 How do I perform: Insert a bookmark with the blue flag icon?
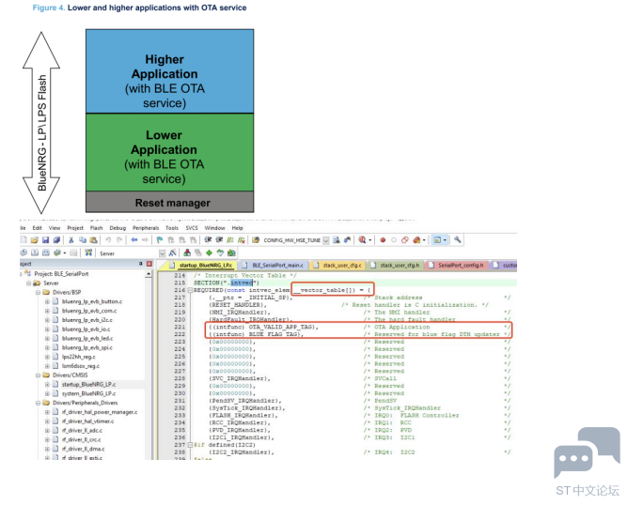(160, 240)
